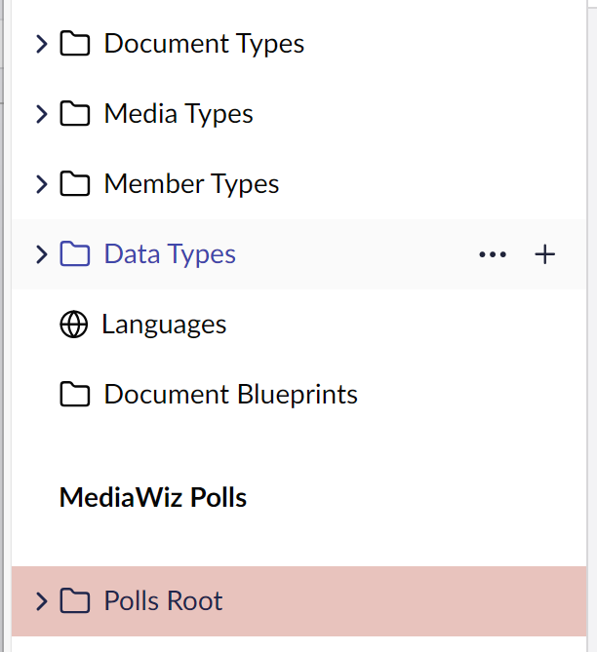Image resolution: width=597 pixels, height=652 pixels.
Task: Open the Languages settings item
Action: [x=164, y=325]
